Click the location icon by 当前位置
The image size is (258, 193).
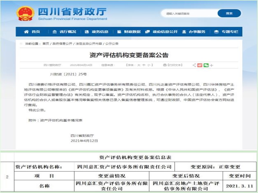tap(22, 43)
